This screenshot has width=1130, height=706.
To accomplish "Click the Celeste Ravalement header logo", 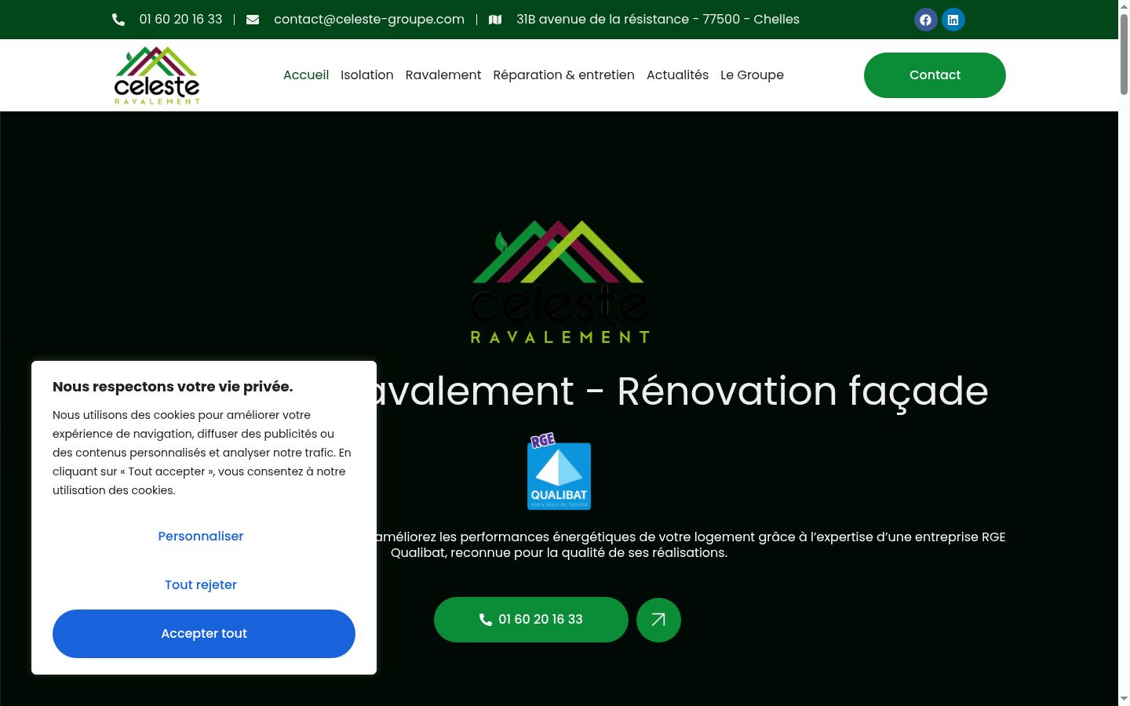I will pyautogui.click(x=157, y=75).
